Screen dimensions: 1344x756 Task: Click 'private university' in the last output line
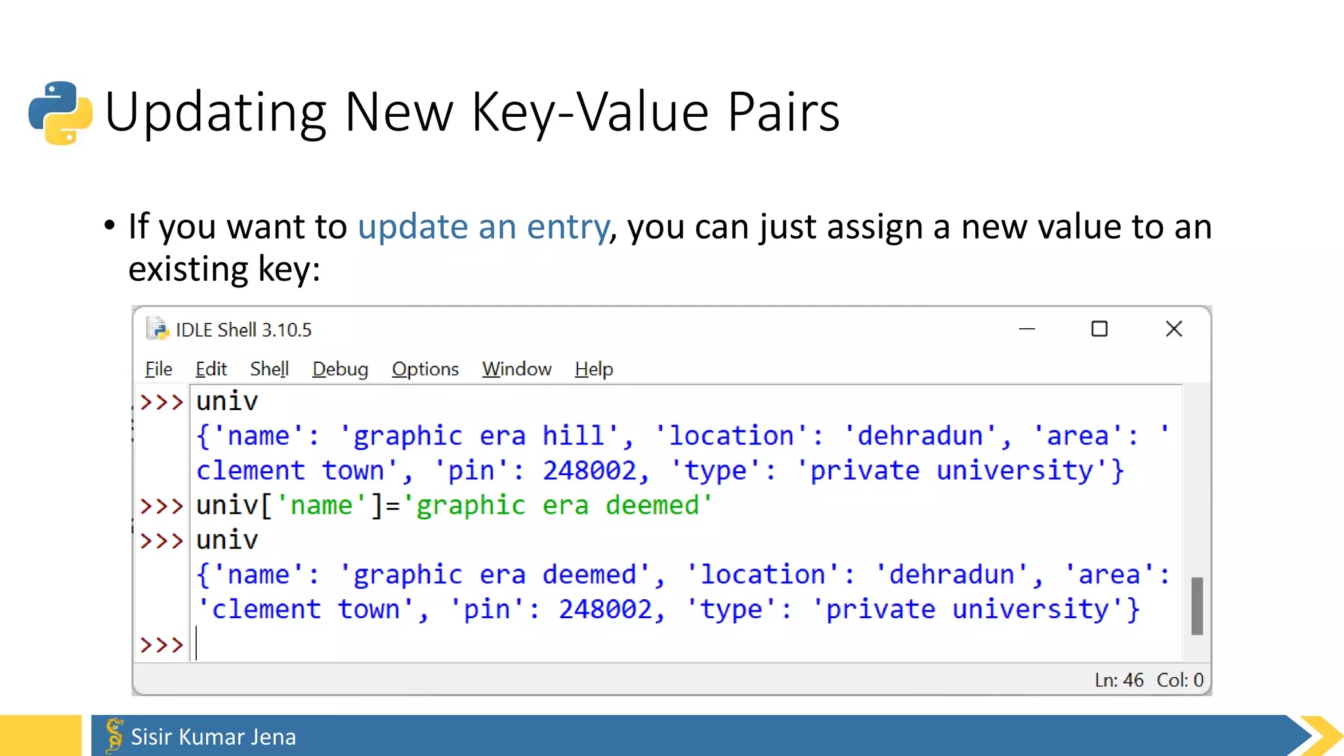(969, 610)
